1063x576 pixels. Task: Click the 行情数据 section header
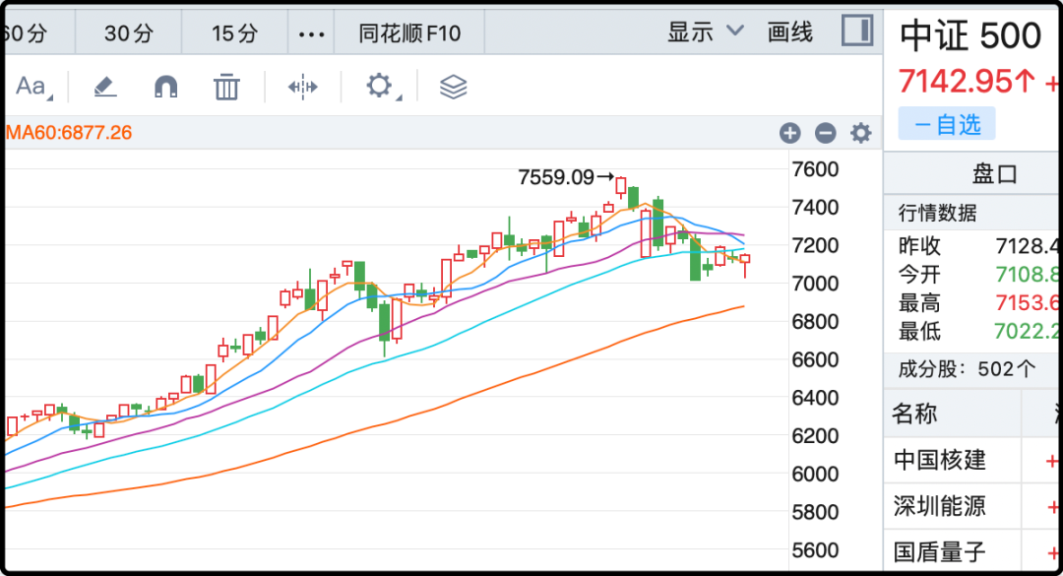tap(938, 213)
